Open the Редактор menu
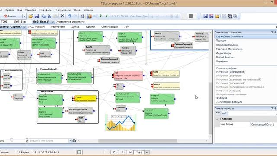The height and width of the screenshot is (156, 277). click(x=31, y=10)
